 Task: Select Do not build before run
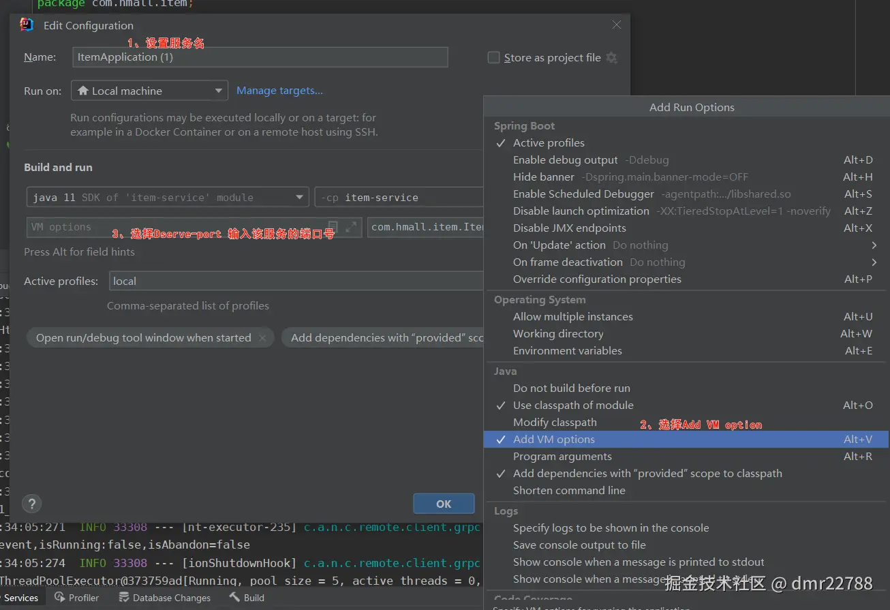pos(686,388)
